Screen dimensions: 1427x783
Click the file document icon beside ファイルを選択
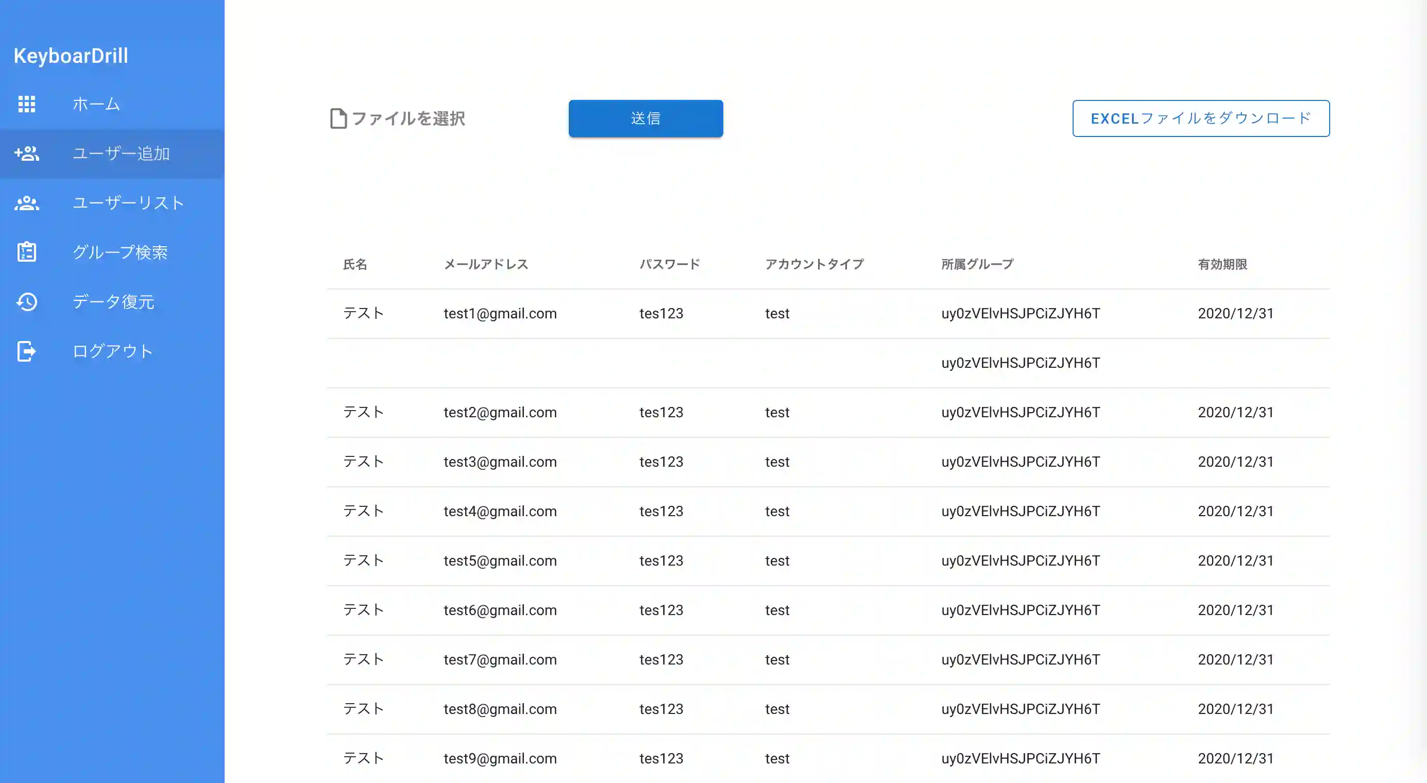[338, 118]
